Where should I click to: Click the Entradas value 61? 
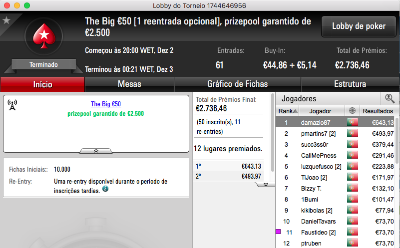pyautogui.click(x=219, y=65)
